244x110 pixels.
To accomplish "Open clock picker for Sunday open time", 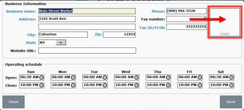I will pos(42,77).
